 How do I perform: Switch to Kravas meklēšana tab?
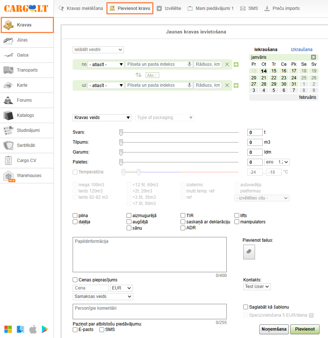tap(81, 8)
